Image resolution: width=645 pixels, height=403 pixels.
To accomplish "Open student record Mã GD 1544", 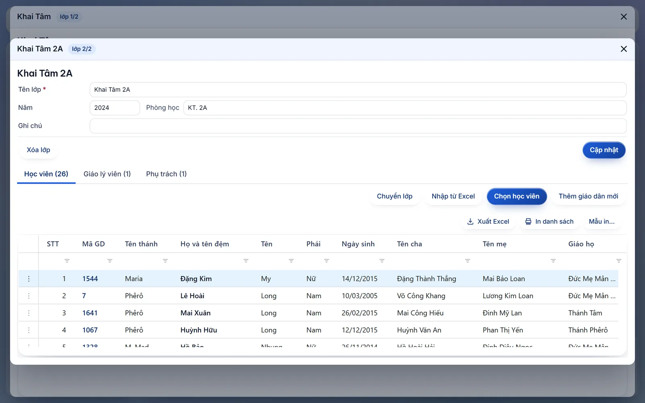I will [90, 279].
